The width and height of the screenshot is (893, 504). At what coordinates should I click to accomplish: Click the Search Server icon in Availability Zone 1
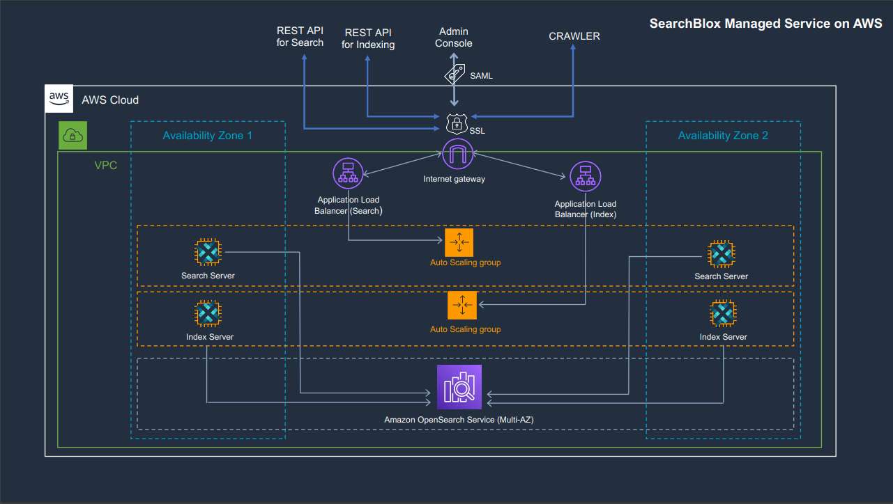point(207,253)
